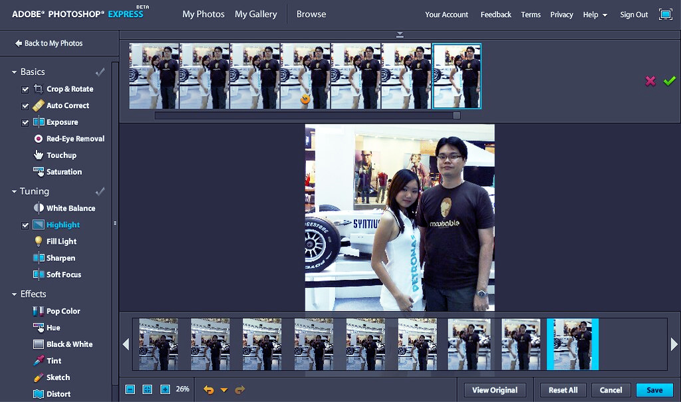Select the Sketch pencil effect
Image resolution: width=681 pixels, height=402 pixels.
[39, 377]
